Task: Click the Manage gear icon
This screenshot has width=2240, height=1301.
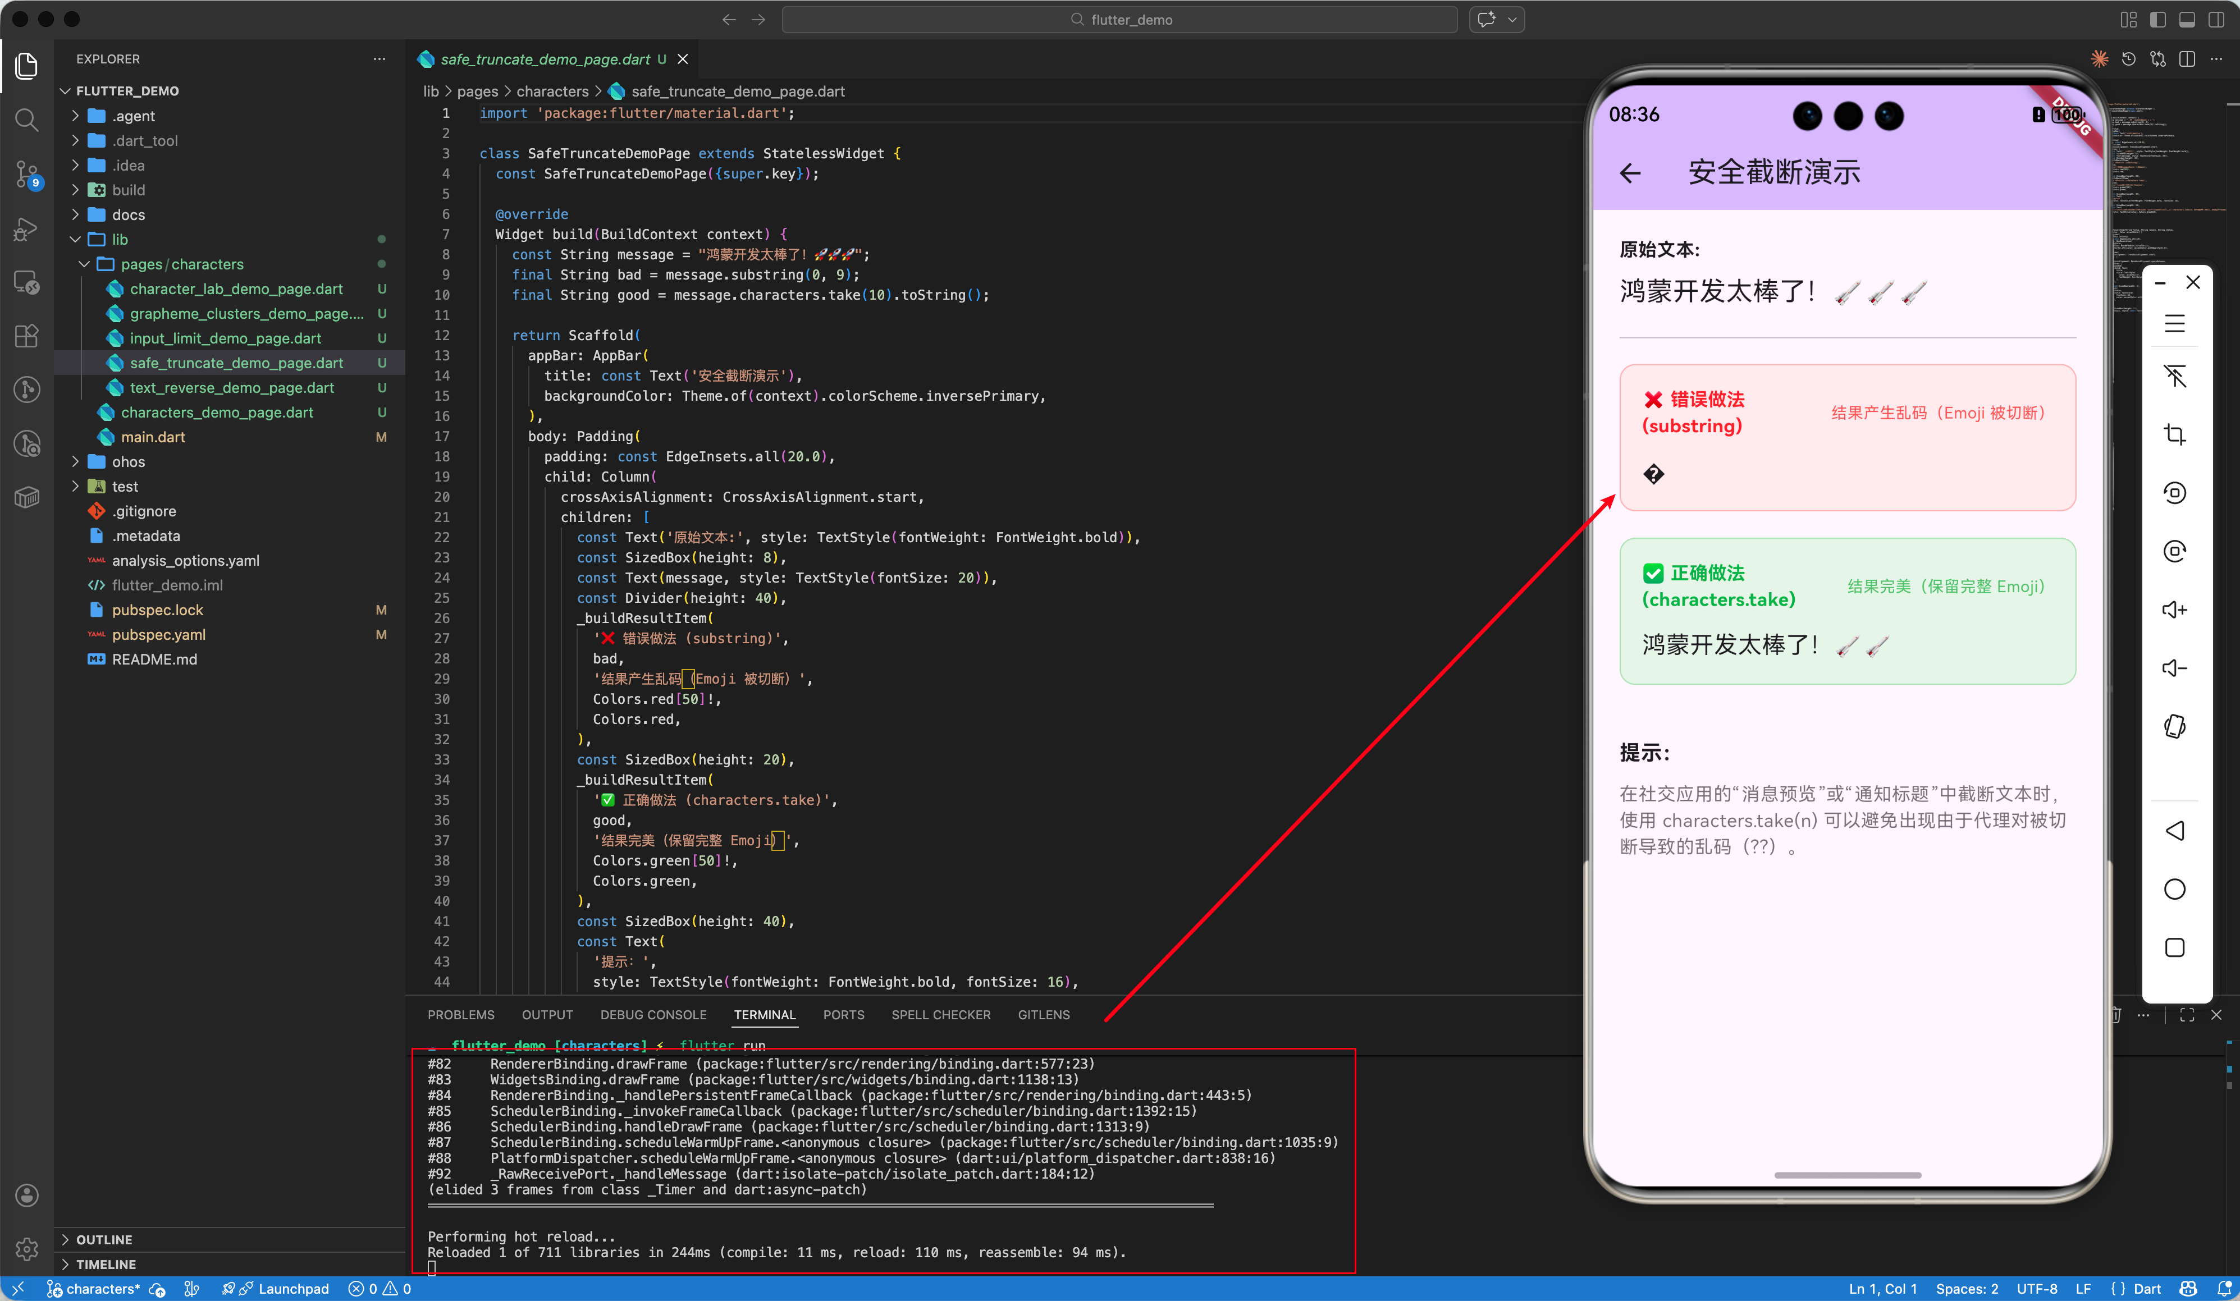Action: [x=27, y=1249]
